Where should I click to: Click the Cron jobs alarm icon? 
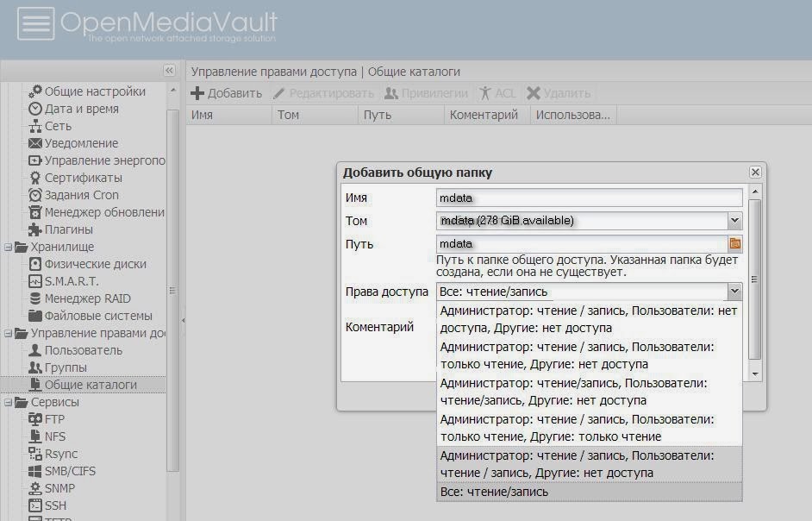(34, 195)
